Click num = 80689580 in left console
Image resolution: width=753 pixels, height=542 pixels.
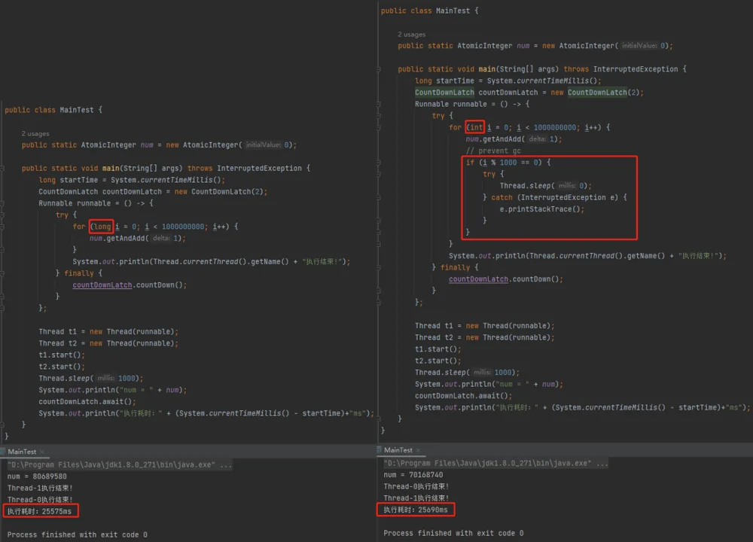click(x=37, y=477)
